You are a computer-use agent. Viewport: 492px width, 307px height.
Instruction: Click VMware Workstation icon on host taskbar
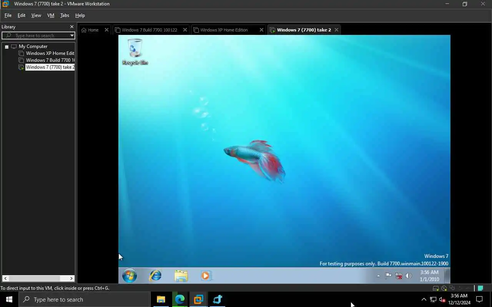pyautogui.click(x=198, y=299)
